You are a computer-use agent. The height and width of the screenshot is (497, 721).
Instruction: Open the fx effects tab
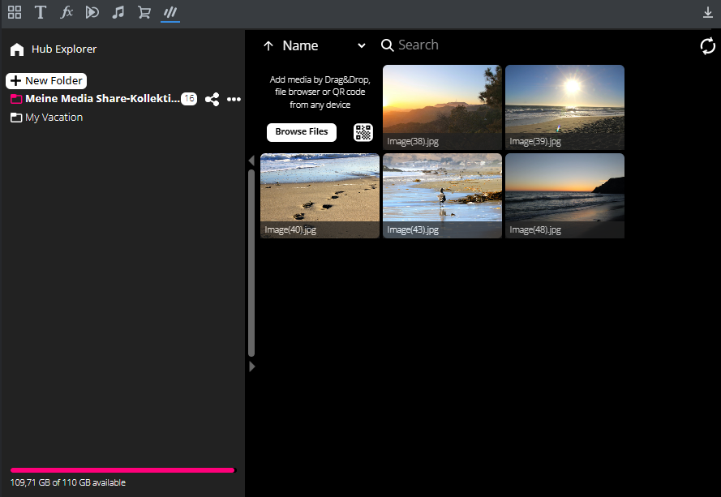click(67, 12)
